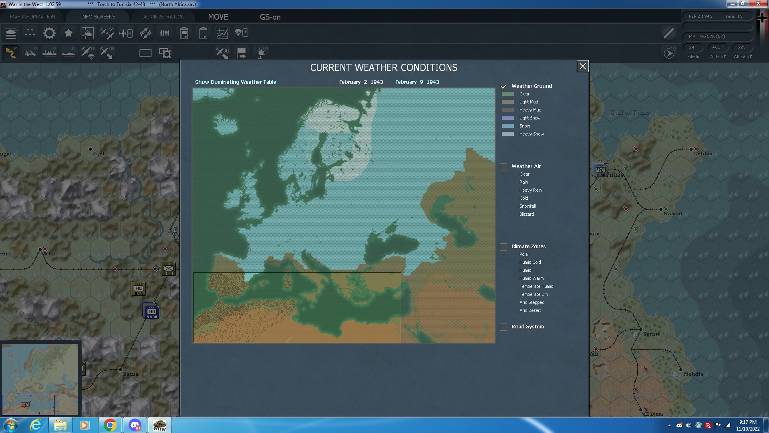Select the air transport parachute F9 icon
The width and height of the screenshot is (769, 433).
pyautogui.click(x=88, y=53)
